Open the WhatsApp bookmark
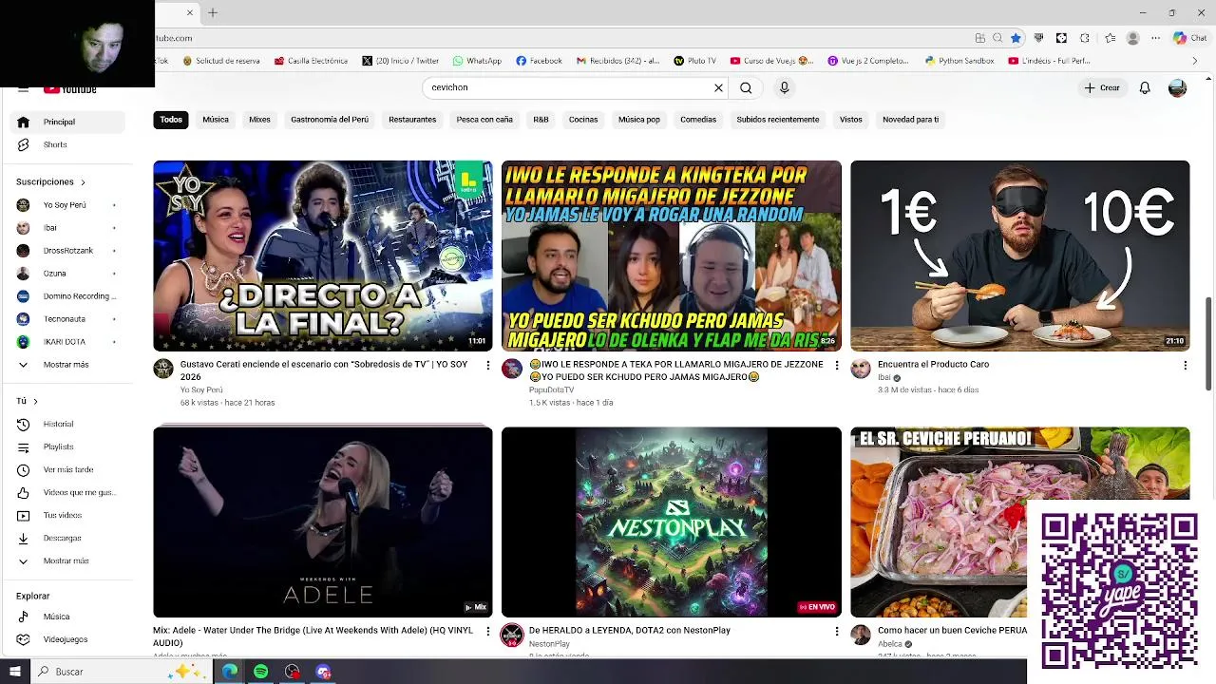This screenshot has width=1216, height=684. click(x=477, y=61)
